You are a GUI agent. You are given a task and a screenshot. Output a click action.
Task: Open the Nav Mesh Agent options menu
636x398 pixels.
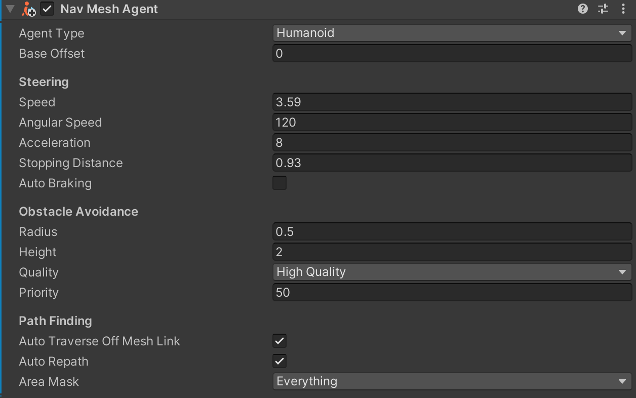coord(623,9)
